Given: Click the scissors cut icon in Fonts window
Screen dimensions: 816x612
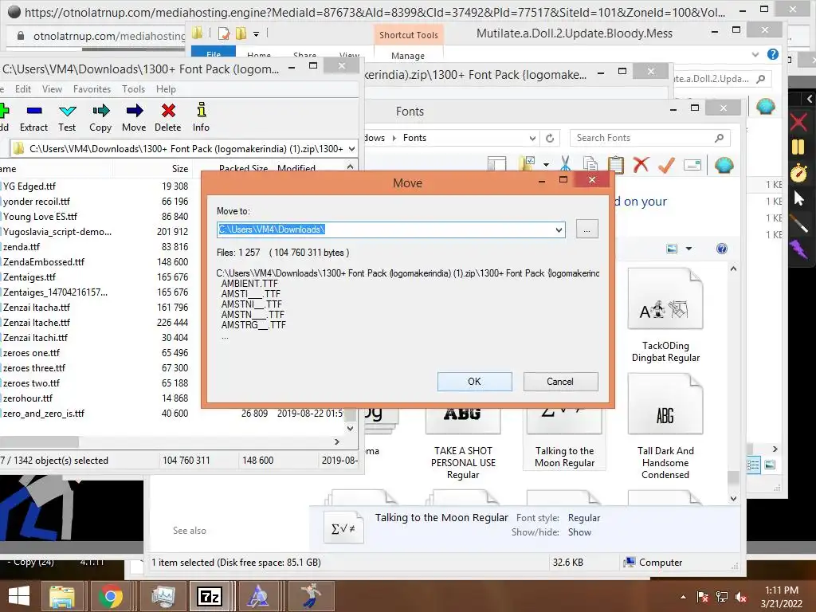Looking at the screenshot, I should click(565, 164).
